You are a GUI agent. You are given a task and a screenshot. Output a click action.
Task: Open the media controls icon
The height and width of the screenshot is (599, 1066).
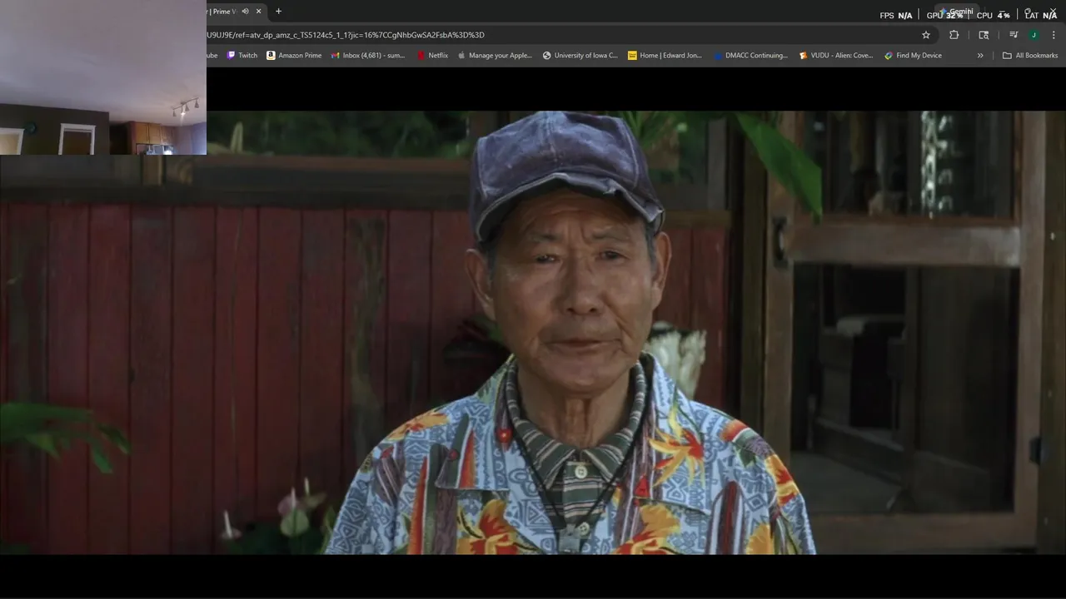[1014, 35]
